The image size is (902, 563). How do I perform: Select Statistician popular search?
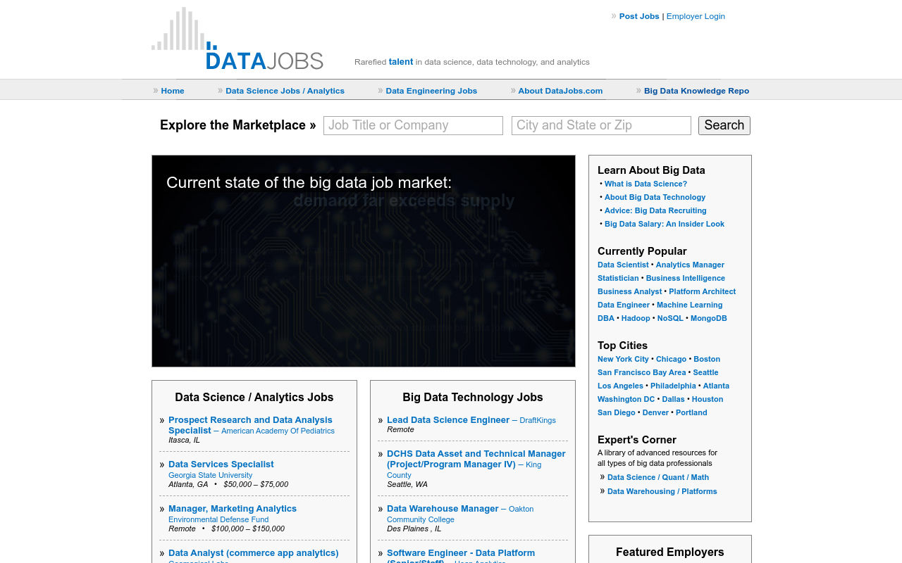[x=618, y=279]
